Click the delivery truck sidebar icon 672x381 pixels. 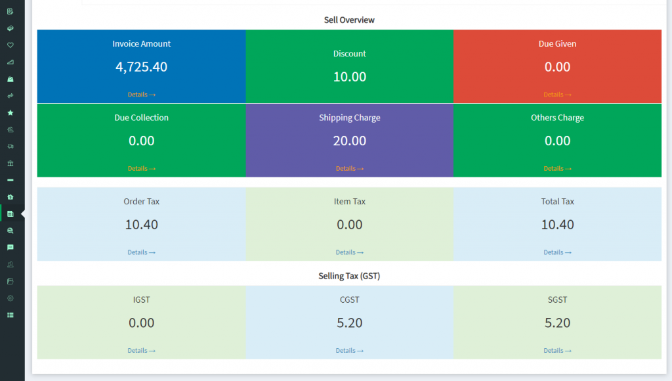(x=10, y=146)
